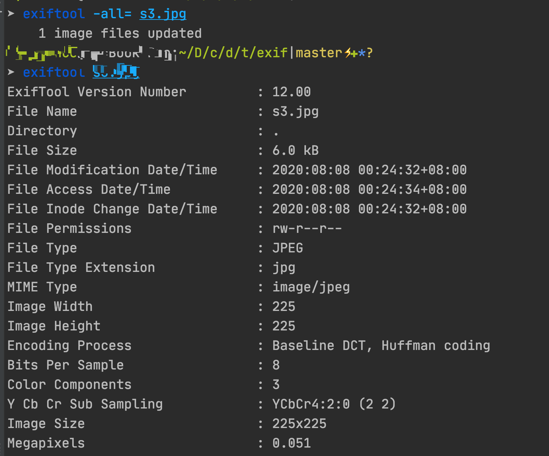Open the underlined s3.jpg link in first command
Screen dimensions: 549x456
pos(163,14)
